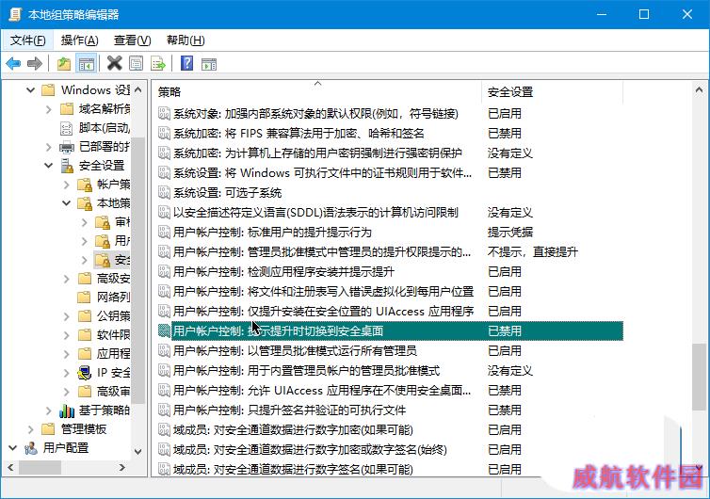Select policy 系统加密: 将 FIPS 兼容算法用于加密
This screenshot has height=499, width=710.
(x=299, y=133)
